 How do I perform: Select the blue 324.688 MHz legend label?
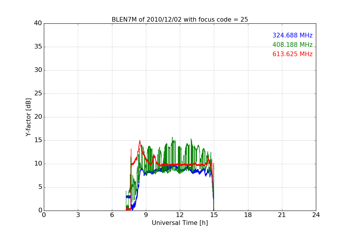coord(292,35)
